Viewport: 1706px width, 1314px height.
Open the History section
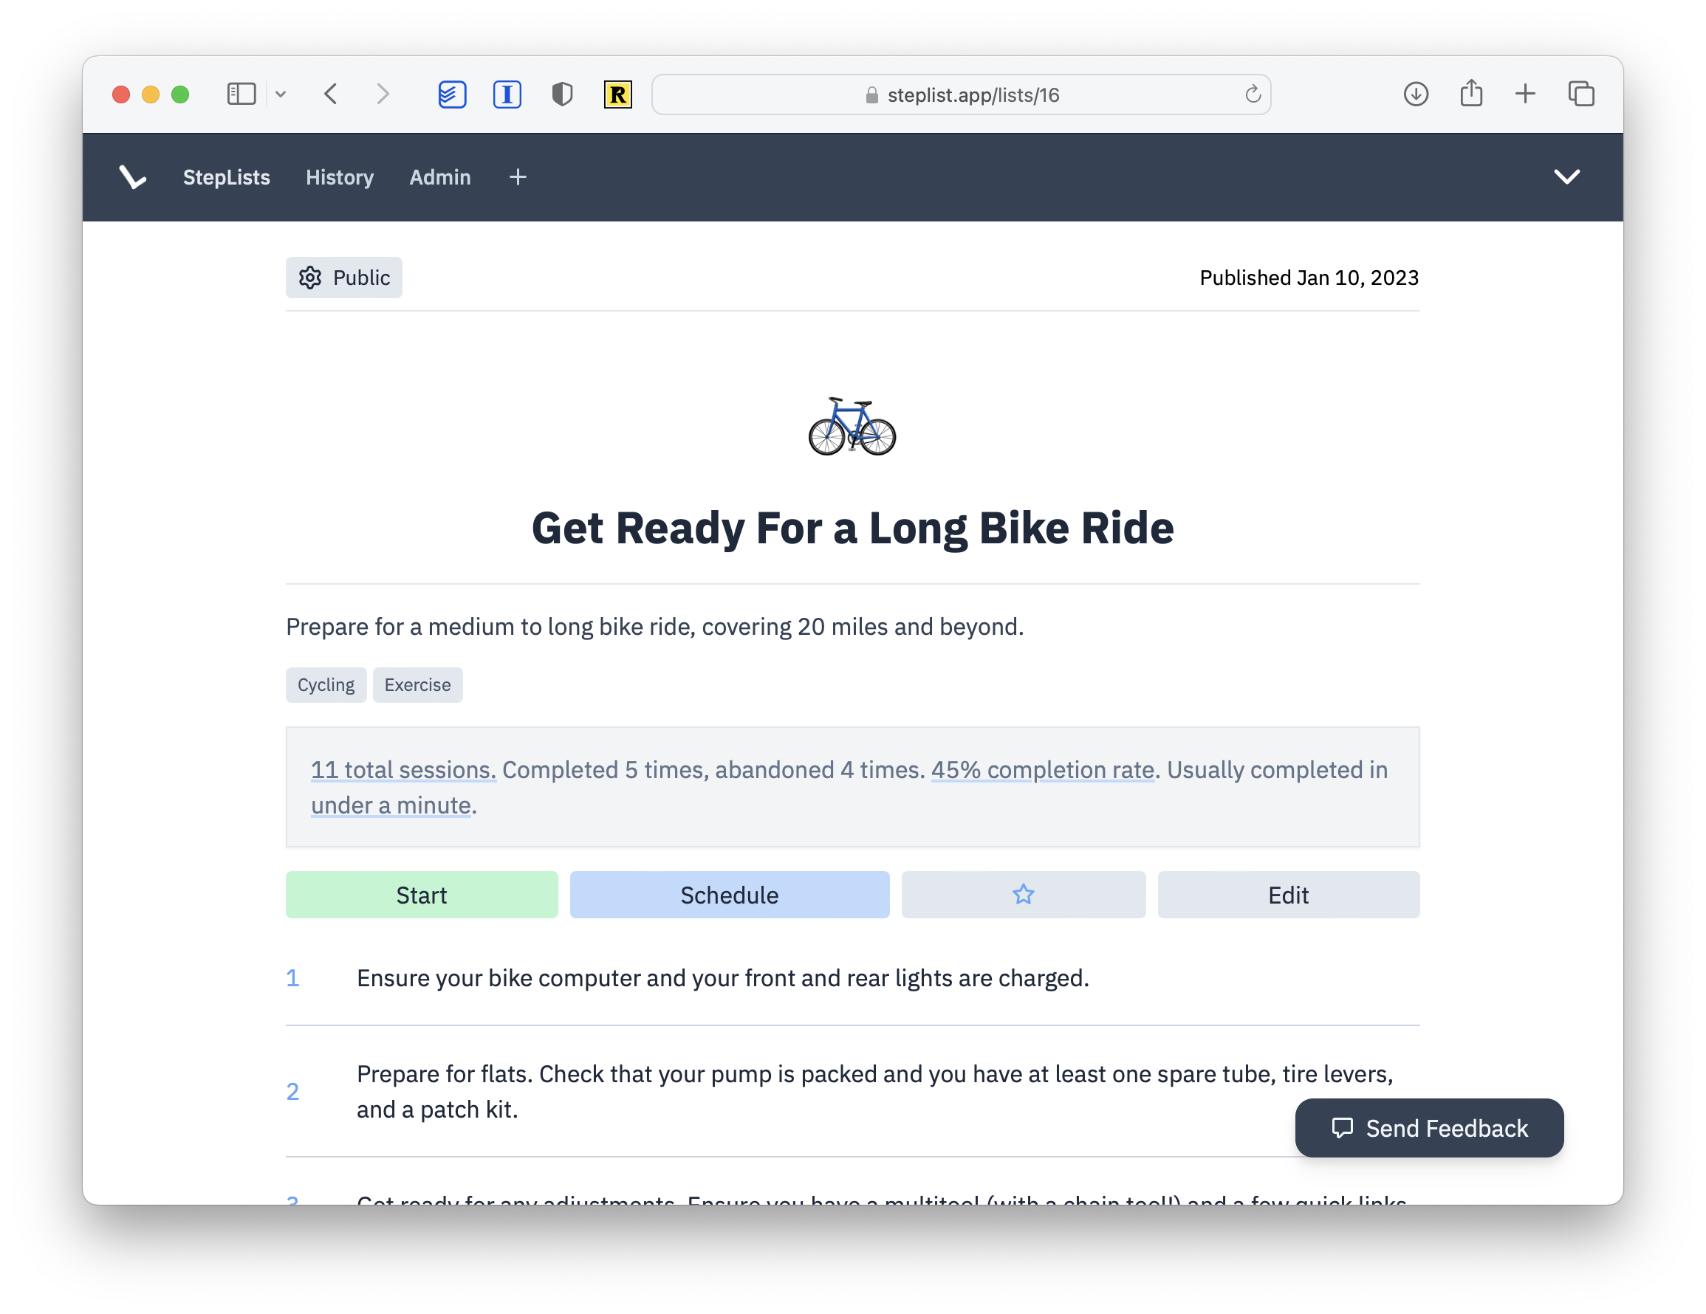[339, 177]
